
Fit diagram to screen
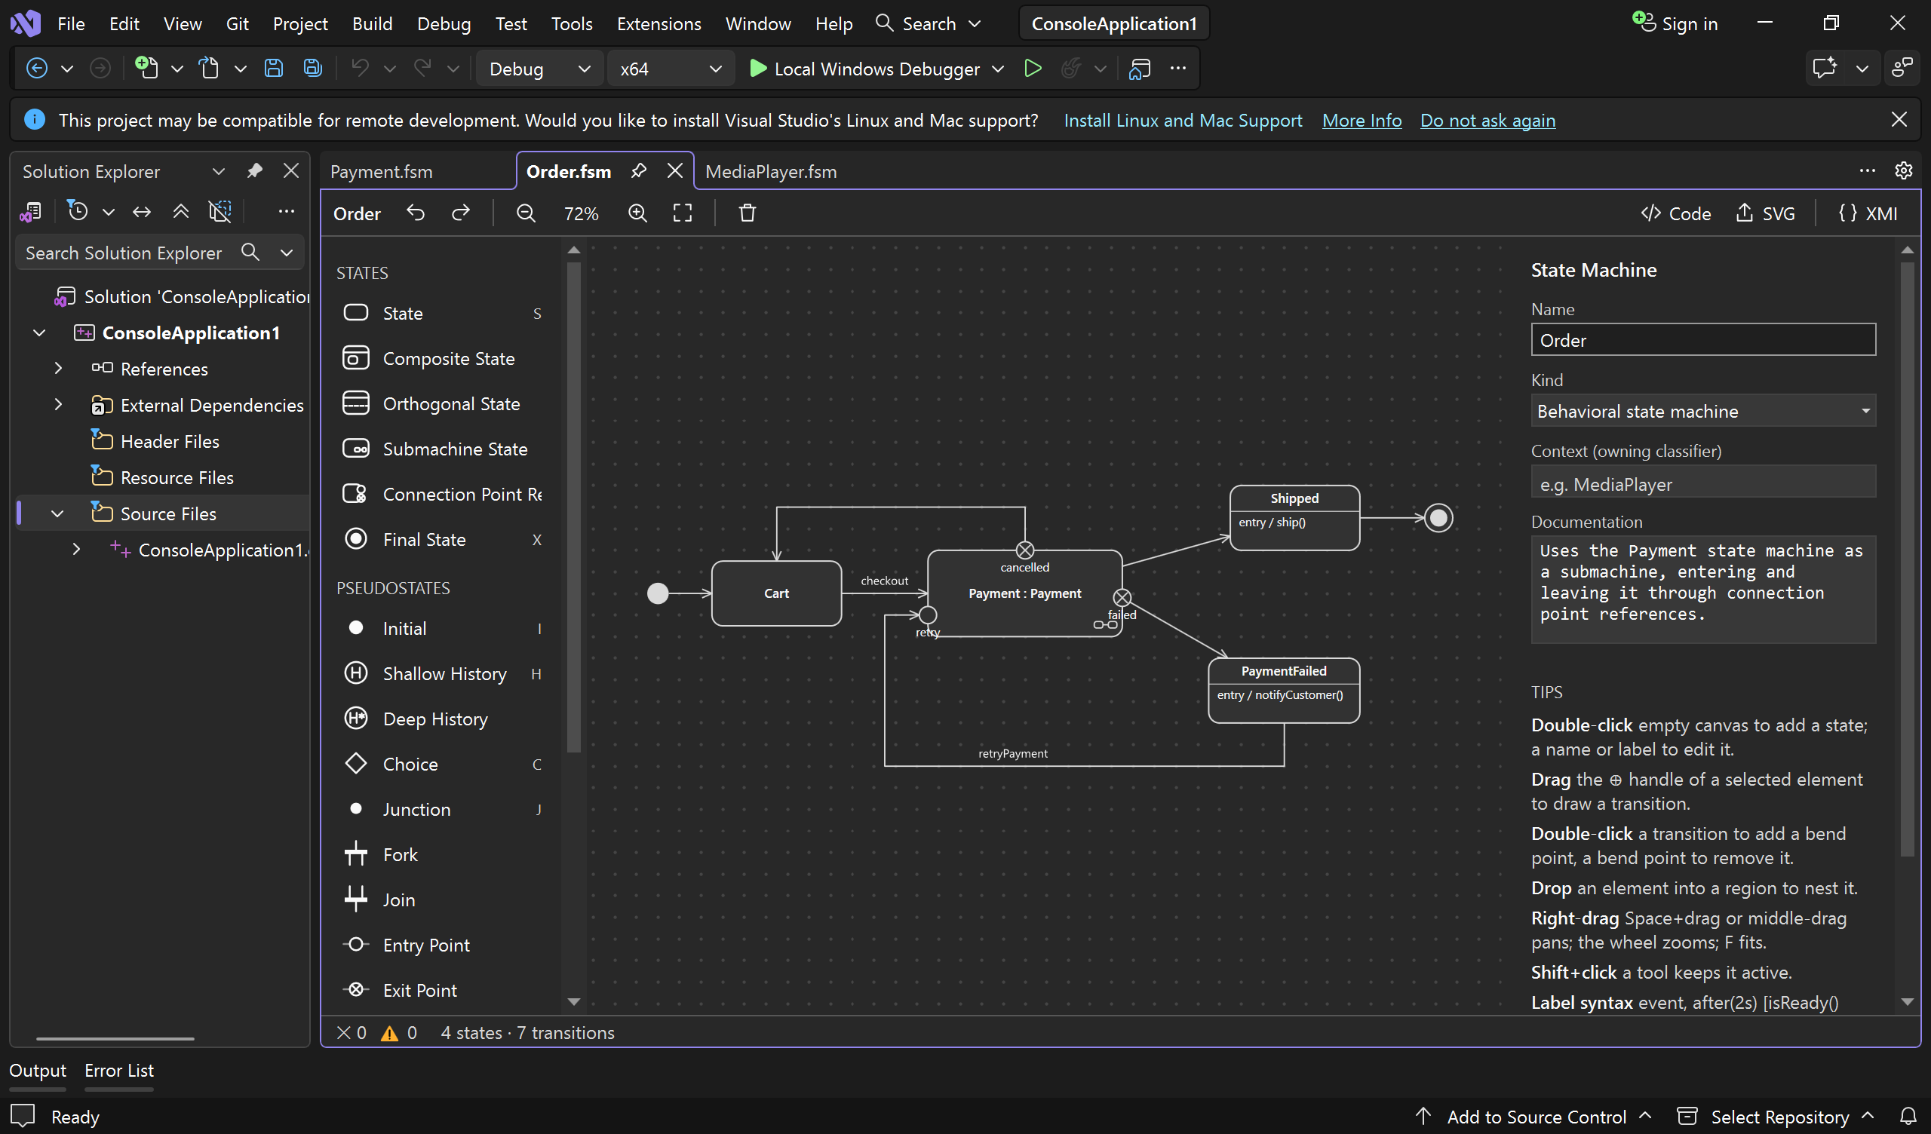[682, 213]
